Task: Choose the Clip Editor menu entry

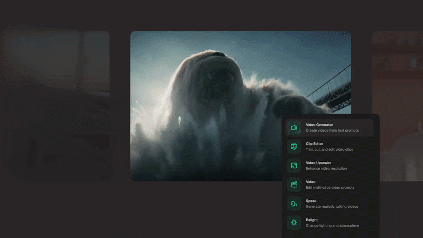Action: (x=329, y=147)
